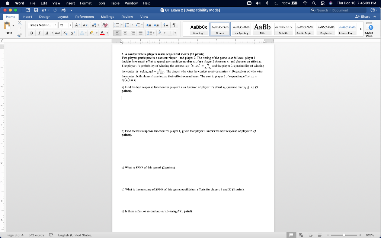Increase font size with A up arrow
381x238 pixels.
click(x=77, y=25)
